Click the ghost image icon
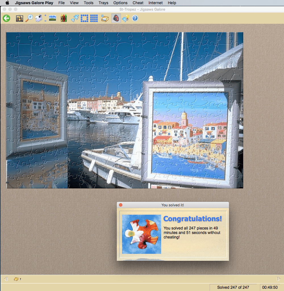This screenshot has height=291, width=284. pos(38,18)
